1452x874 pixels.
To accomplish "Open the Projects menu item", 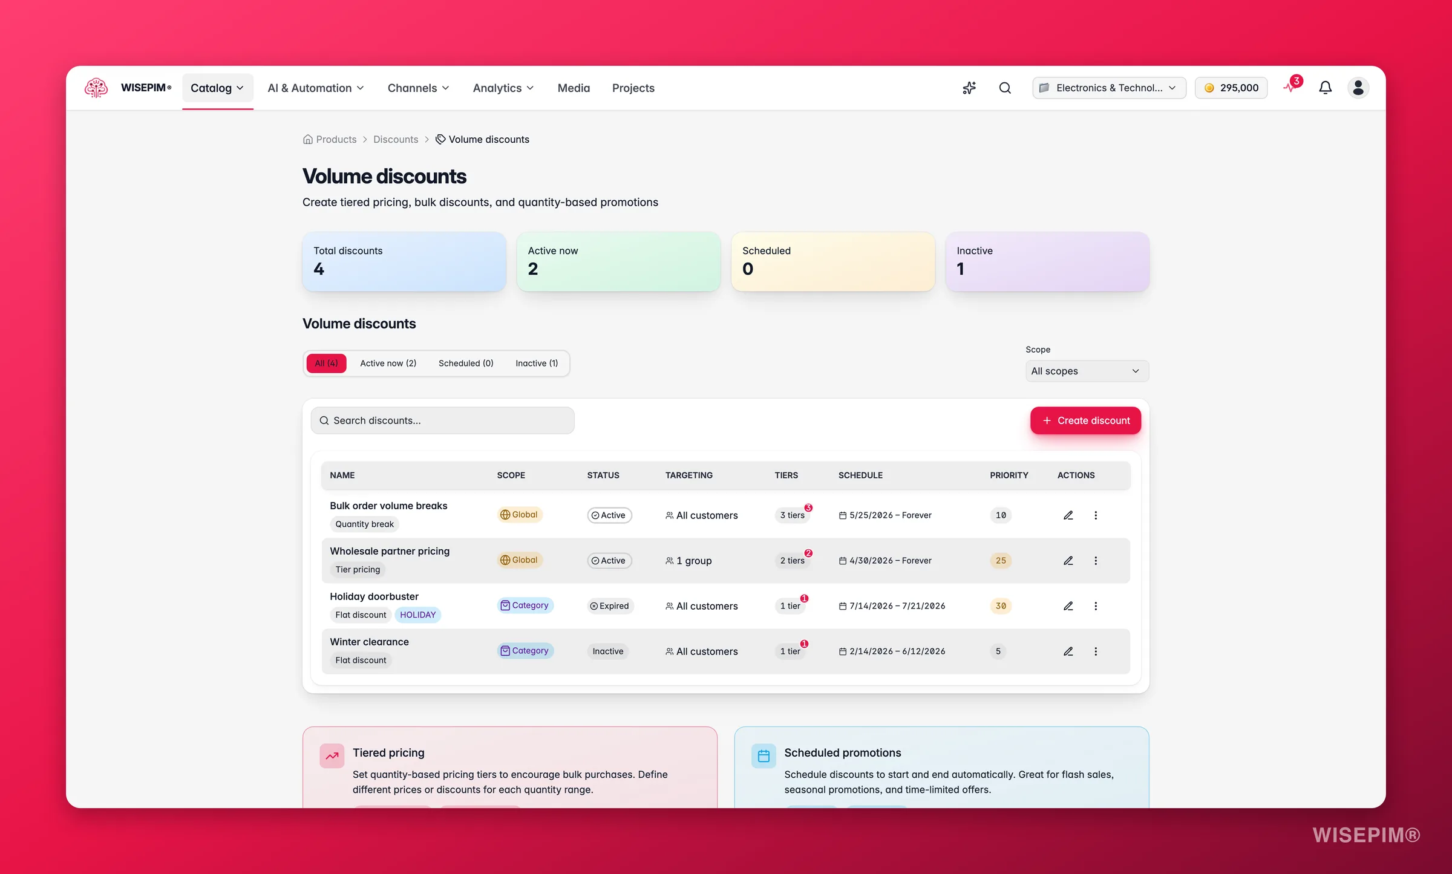I will pyautogui.click(x=633, y=88).
